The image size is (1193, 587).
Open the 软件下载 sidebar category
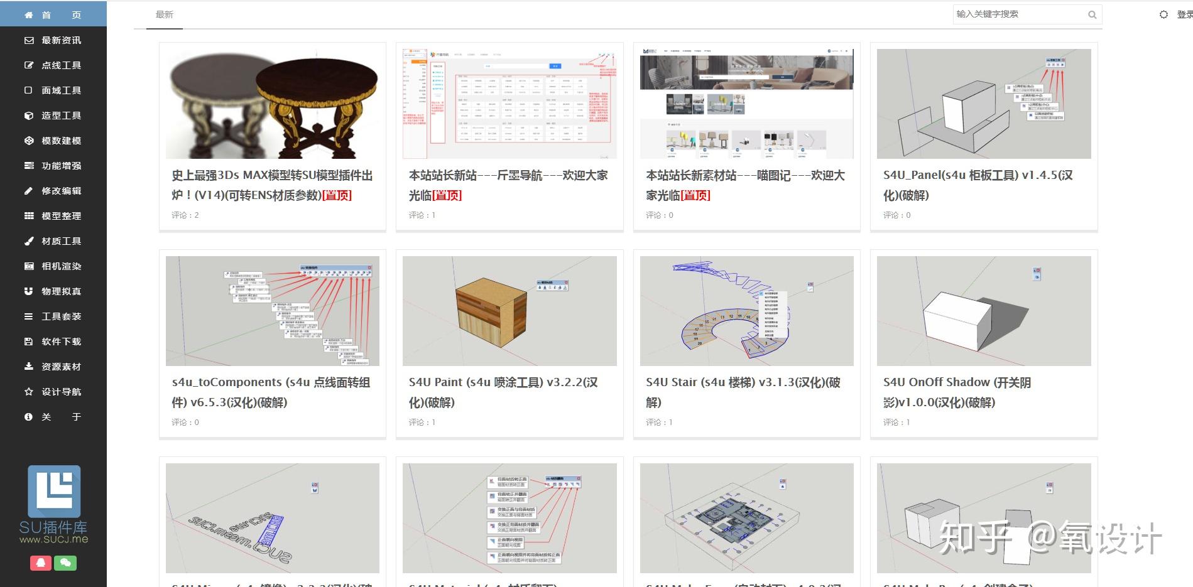(53, 342)
